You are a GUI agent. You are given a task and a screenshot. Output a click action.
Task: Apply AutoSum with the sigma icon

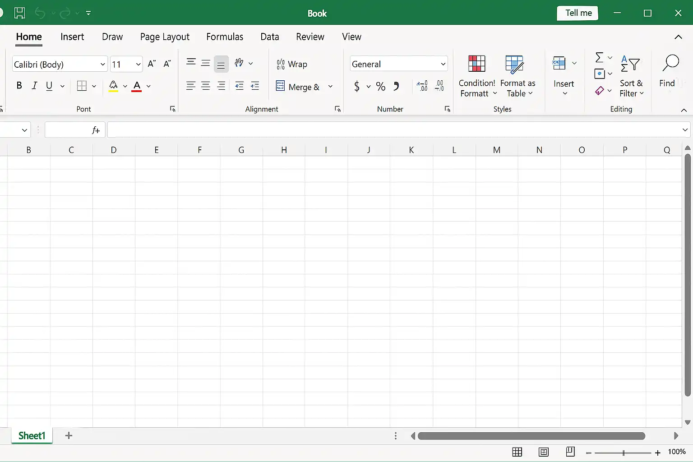tap(599, 57)
